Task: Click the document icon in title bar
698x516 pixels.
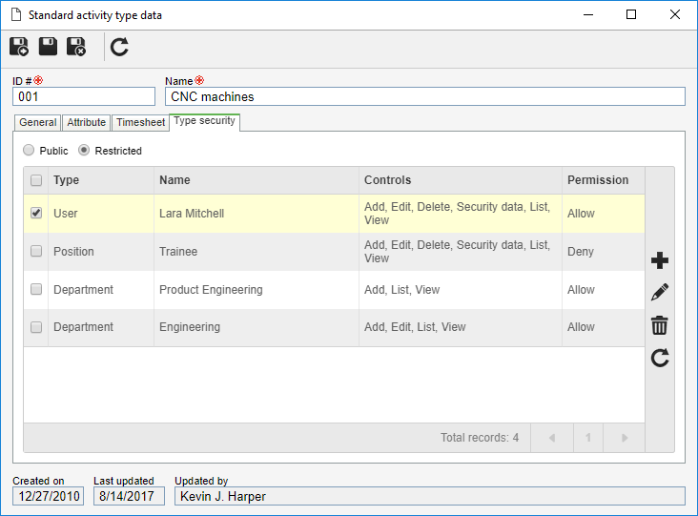Action: coord(16,14)
